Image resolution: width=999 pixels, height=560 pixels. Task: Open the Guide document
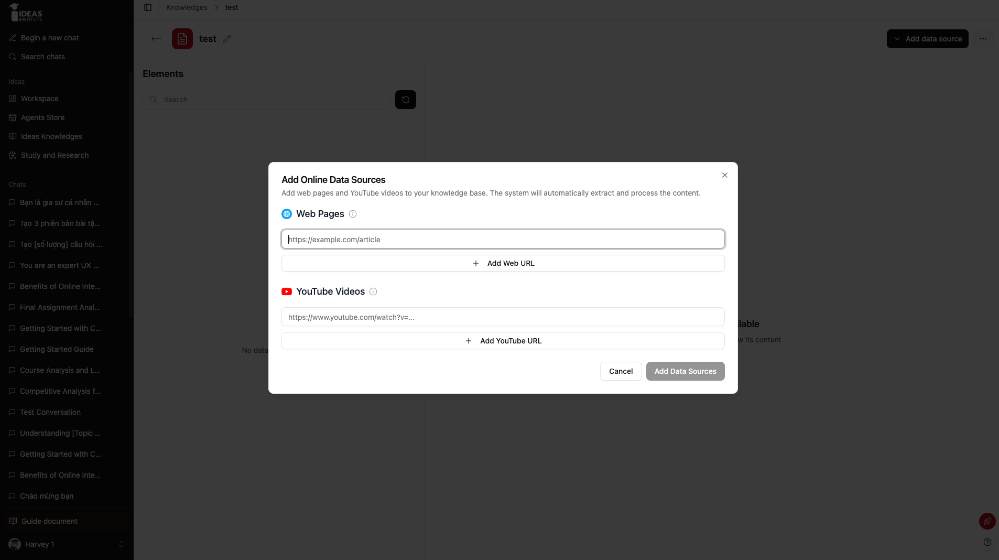67,521
